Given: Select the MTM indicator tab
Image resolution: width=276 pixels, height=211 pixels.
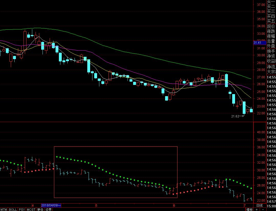Looking at the screenshot, I should click(4, 209).
